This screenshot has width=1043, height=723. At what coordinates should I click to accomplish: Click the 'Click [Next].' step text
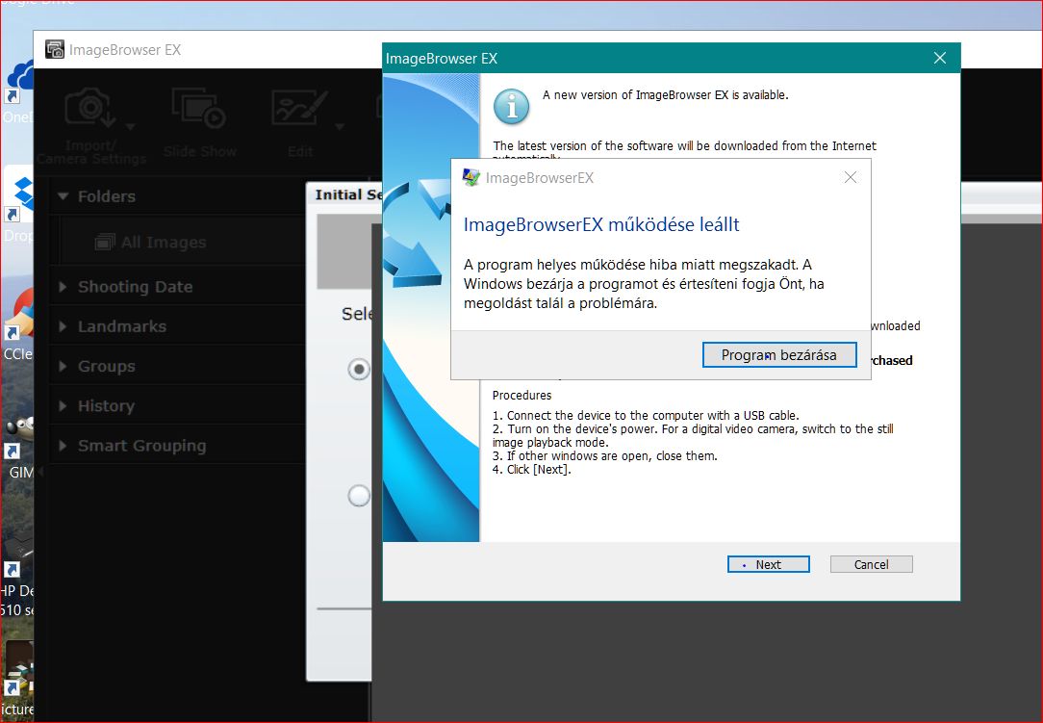pyautogui.click(x=531, y=470)
